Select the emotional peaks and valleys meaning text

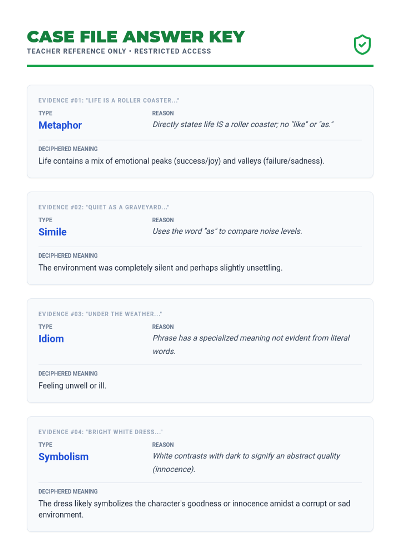point(181,161)
